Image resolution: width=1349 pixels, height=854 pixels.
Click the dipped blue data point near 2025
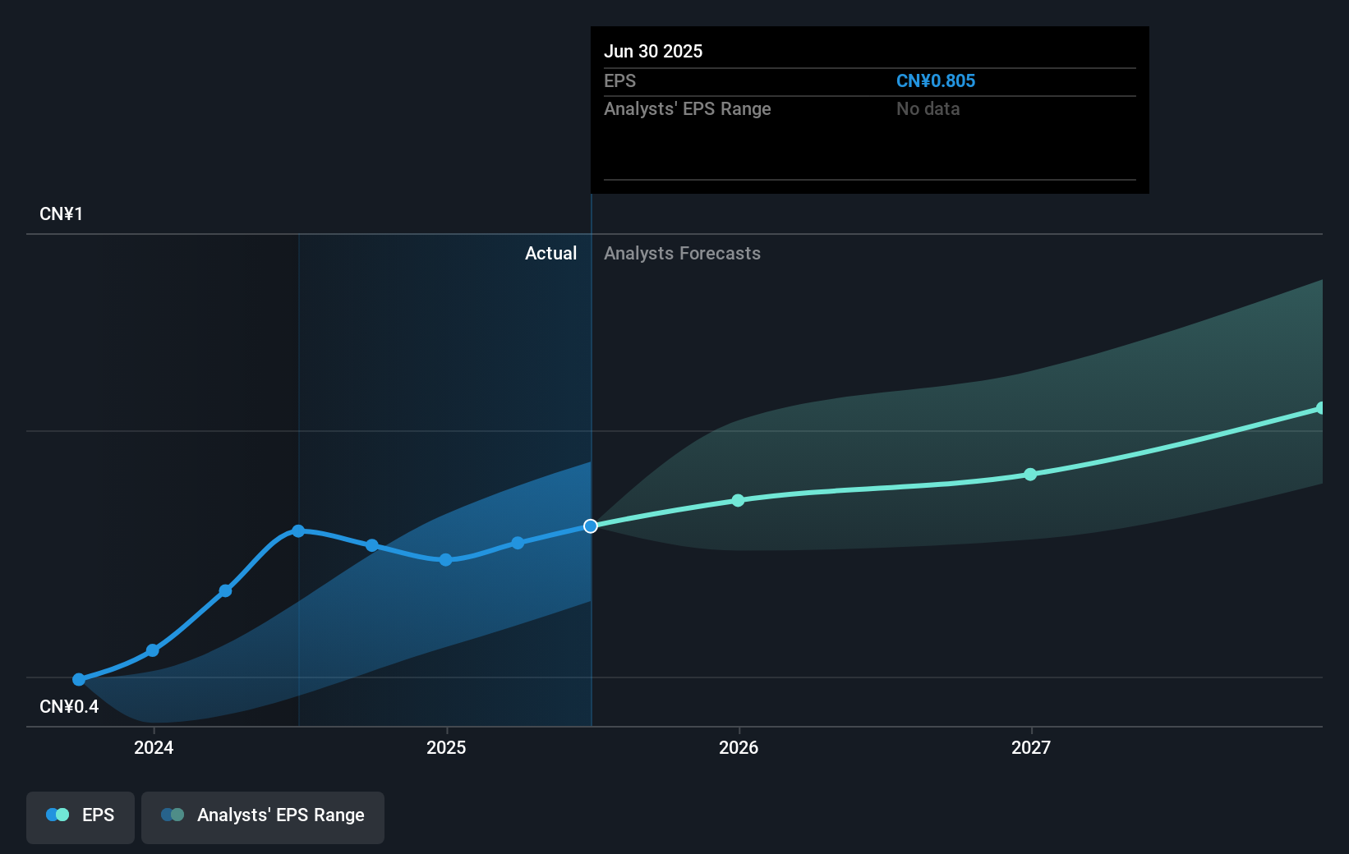point(445,560)
